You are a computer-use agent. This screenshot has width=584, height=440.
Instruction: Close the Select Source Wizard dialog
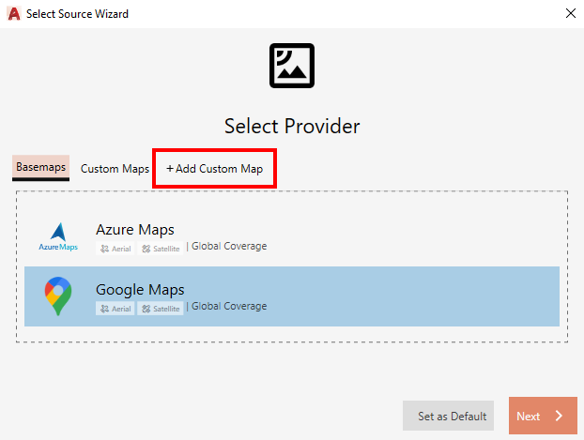coord(571,13)
